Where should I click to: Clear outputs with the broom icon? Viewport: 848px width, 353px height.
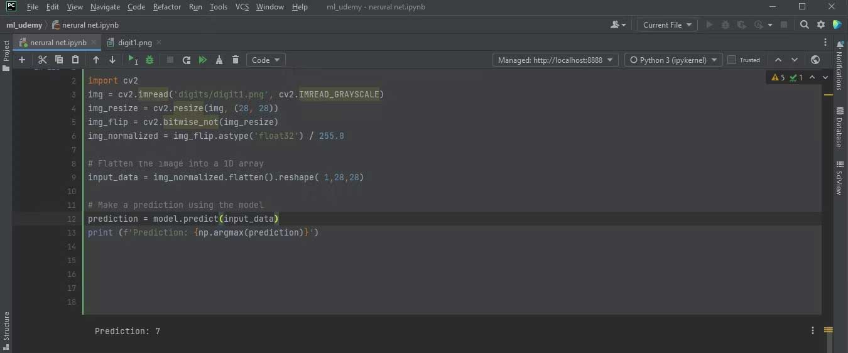click(x=219, y=60)
